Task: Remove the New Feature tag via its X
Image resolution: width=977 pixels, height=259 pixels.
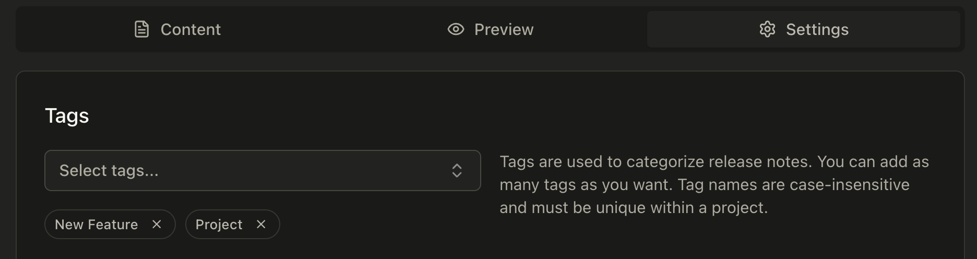Action: pyautogui.click(x=157, y=224)
